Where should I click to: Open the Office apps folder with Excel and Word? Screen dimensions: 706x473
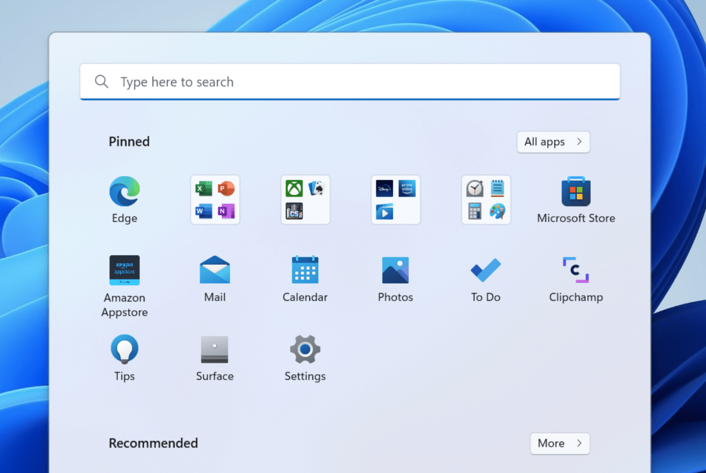215,199
